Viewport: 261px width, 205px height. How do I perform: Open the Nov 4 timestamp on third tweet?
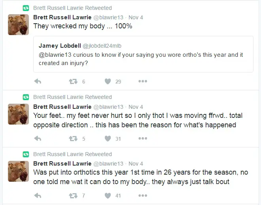[136, 164]
